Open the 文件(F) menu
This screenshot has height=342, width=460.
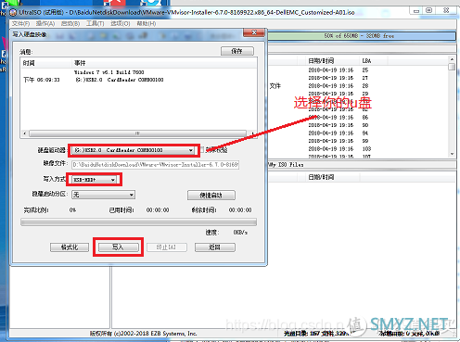point(20,23)
